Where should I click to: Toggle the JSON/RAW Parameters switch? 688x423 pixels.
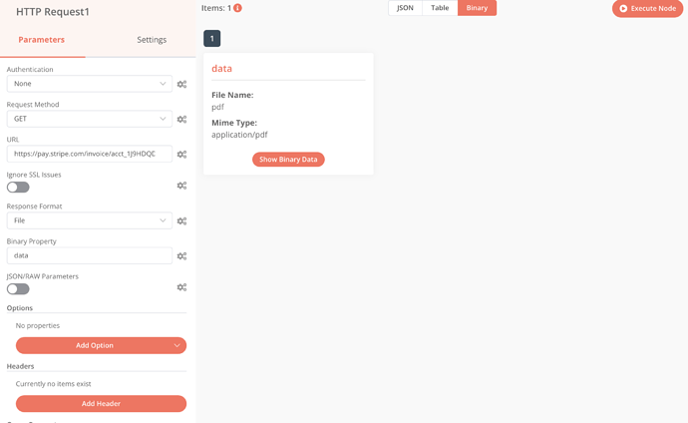18,289
